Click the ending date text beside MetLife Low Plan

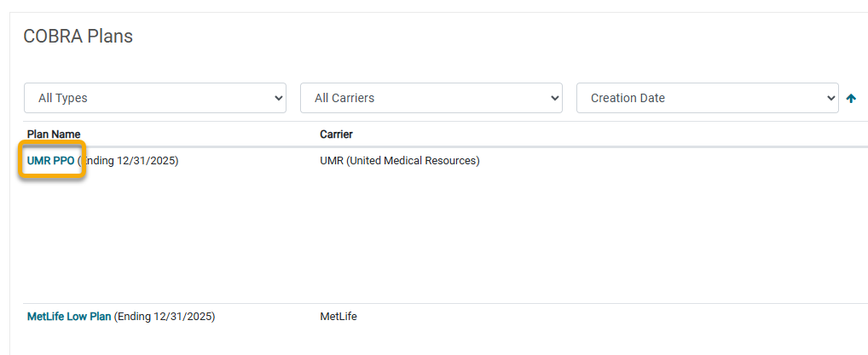point(165,317)
